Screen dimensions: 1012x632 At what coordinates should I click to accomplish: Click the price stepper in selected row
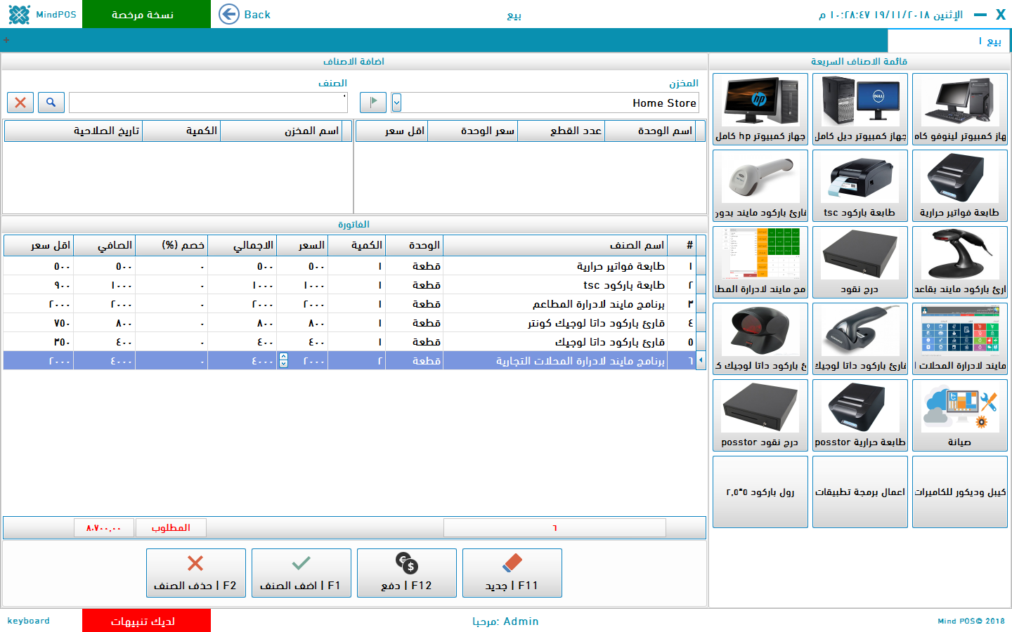pos(283,360)
